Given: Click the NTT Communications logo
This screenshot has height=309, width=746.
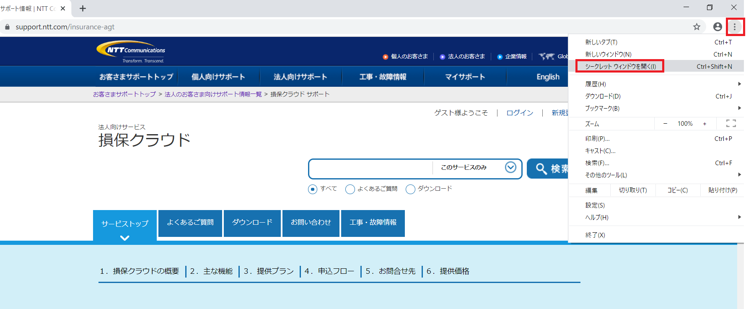Looking at the screenshot, I should 131,52.
